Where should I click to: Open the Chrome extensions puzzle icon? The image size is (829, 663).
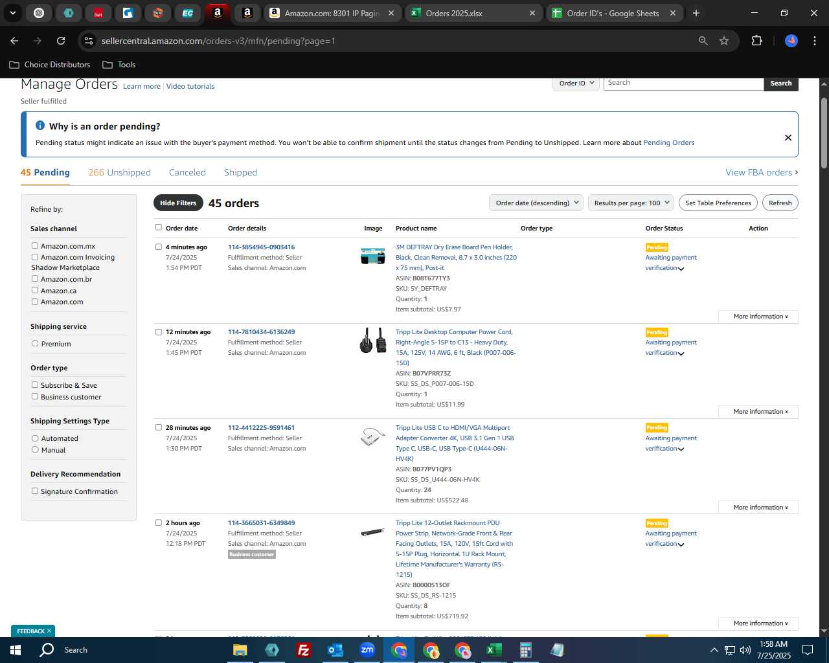(756, 41)
